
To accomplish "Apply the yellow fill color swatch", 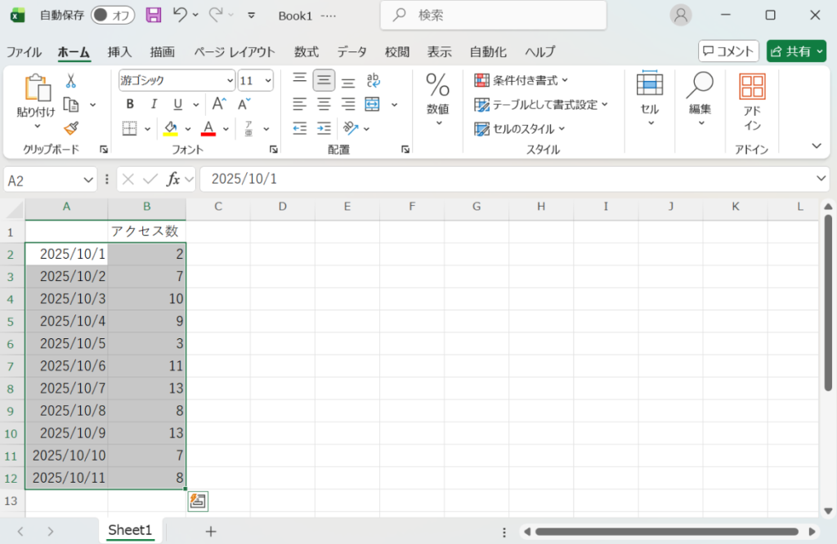I will click(171, 128).
